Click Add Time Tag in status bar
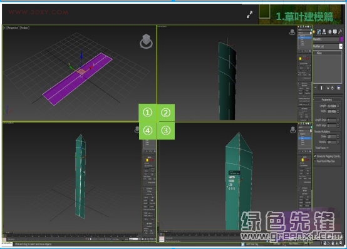Viewport: 347px width, 249px height. point(252,244)
